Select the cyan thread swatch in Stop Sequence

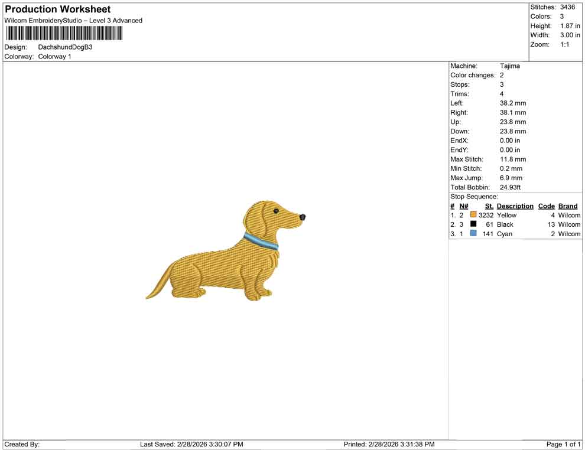point(472,234)
